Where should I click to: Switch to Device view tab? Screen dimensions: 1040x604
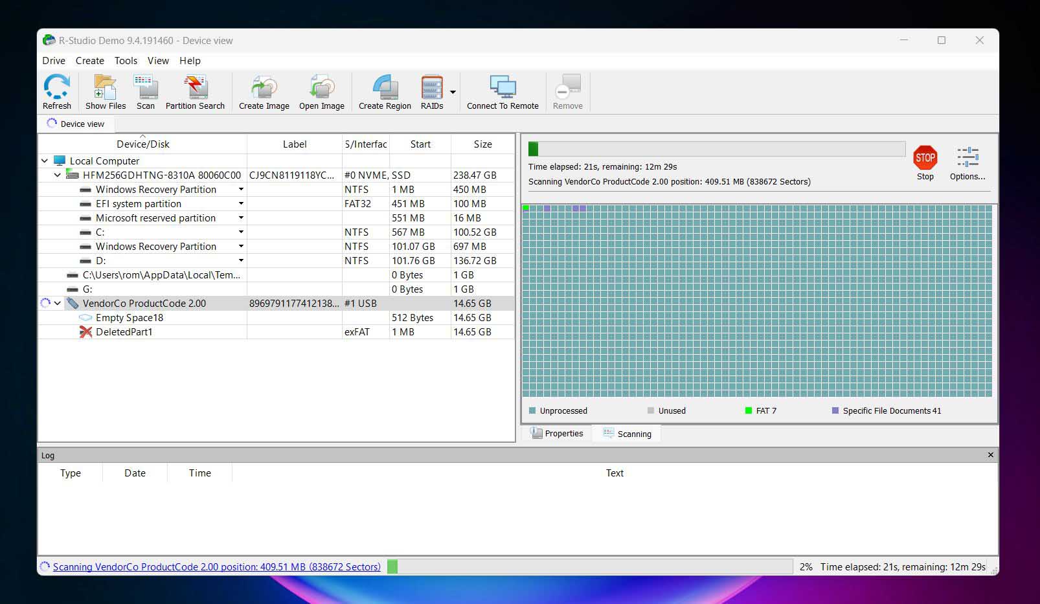coord(76,124)
